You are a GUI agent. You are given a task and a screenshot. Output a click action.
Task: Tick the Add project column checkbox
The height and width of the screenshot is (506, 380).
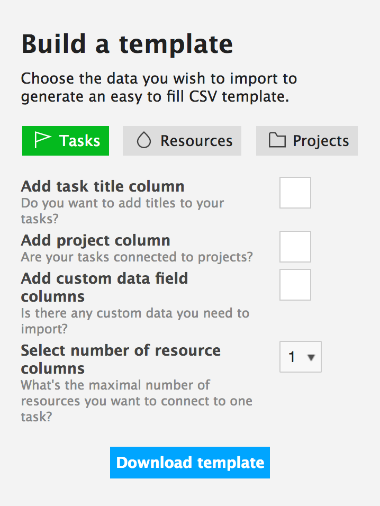pos(295,247)
